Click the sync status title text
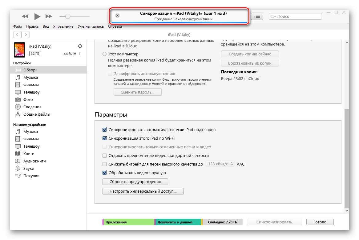 pos(184,13)
